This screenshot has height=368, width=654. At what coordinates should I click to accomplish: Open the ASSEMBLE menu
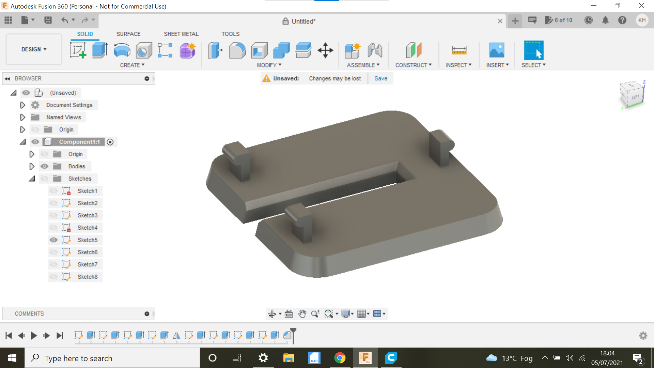(363, 65)
